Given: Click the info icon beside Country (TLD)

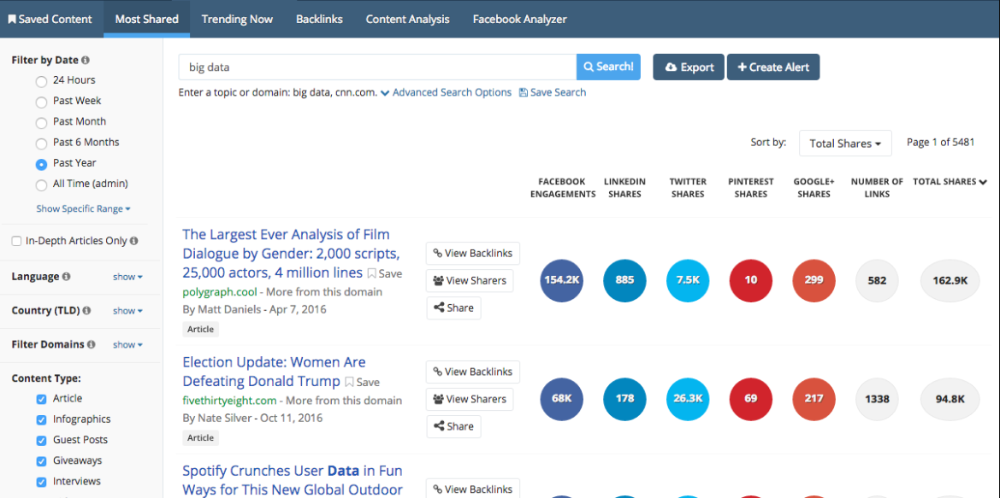Looking at the screenshot, I should [86, 311].
